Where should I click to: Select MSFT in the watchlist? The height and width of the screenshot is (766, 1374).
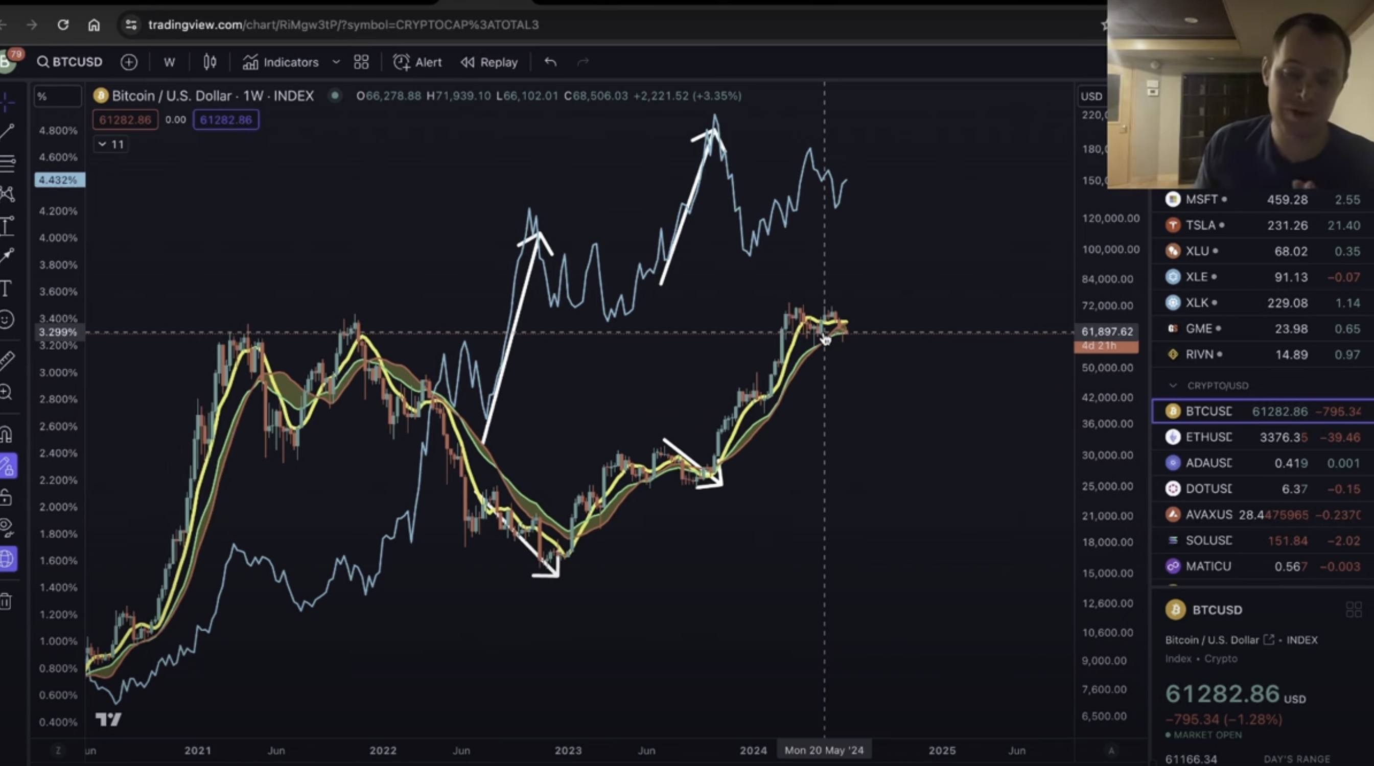[1263, 200]
